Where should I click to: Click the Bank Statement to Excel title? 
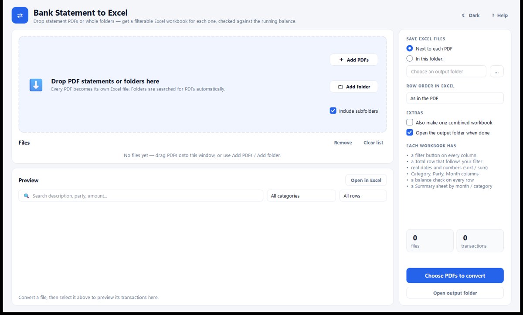pos(81,13)
